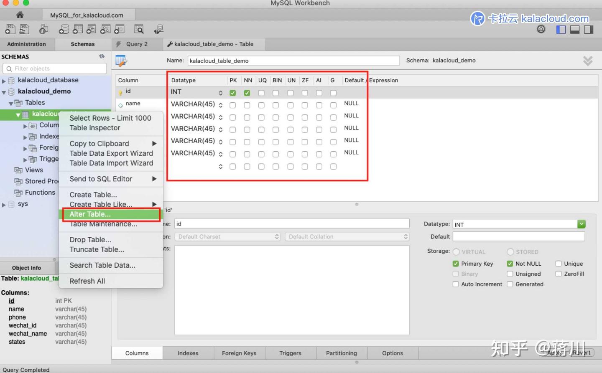602x373 pixels.
Task: Check Auto Increment for the id column
Action: coord(455,284)
